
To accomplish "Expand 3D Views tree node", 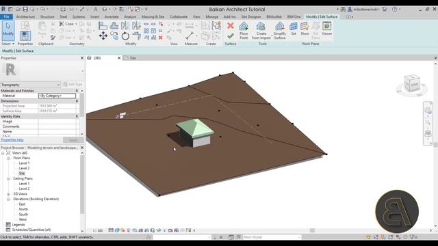I will coord(8,194).
